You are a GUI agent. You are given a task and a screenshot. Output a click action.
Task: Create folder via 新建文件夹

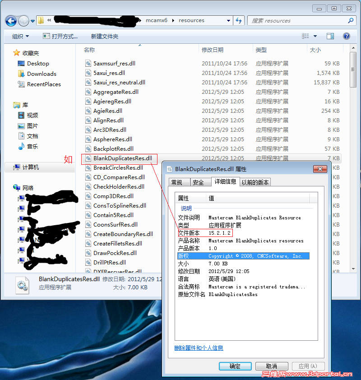(x=104, y=37)
